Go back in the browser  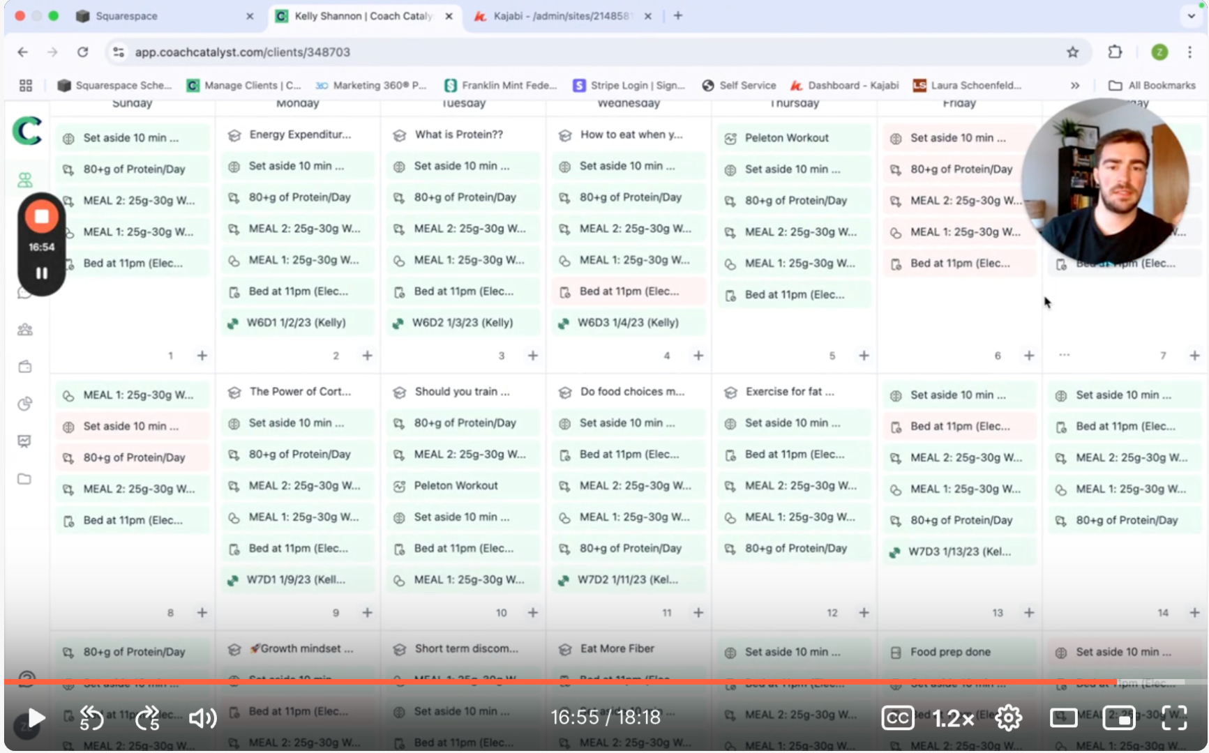point(23,52)
